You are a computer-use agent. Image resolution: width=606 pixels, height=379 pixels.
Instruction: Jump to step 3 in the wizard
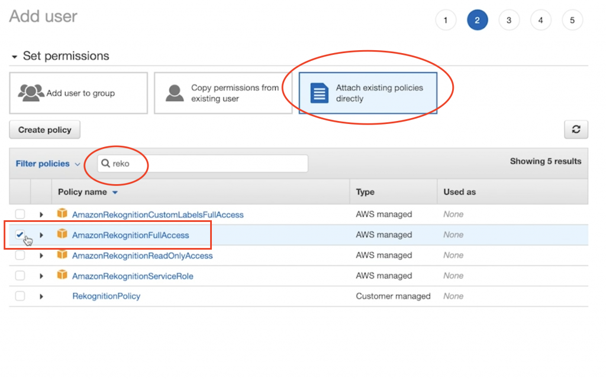click(509, 20)
